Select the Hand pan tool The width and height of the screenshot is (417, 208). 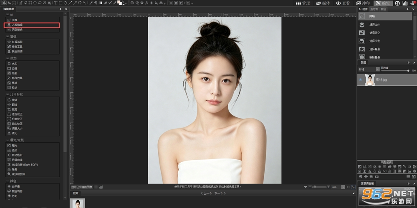(x=5, y=3)
